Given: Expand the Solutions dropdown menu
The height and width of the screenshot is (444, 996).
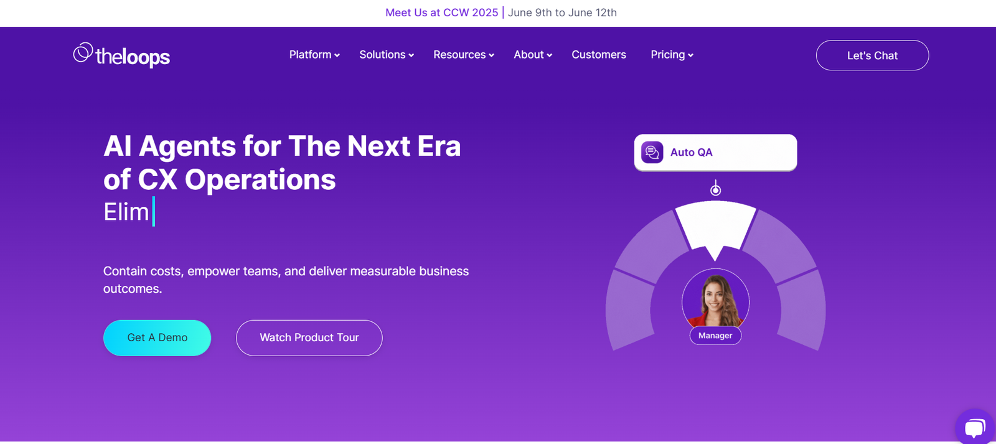Looking at the screenshot, I should click(387, 55).
